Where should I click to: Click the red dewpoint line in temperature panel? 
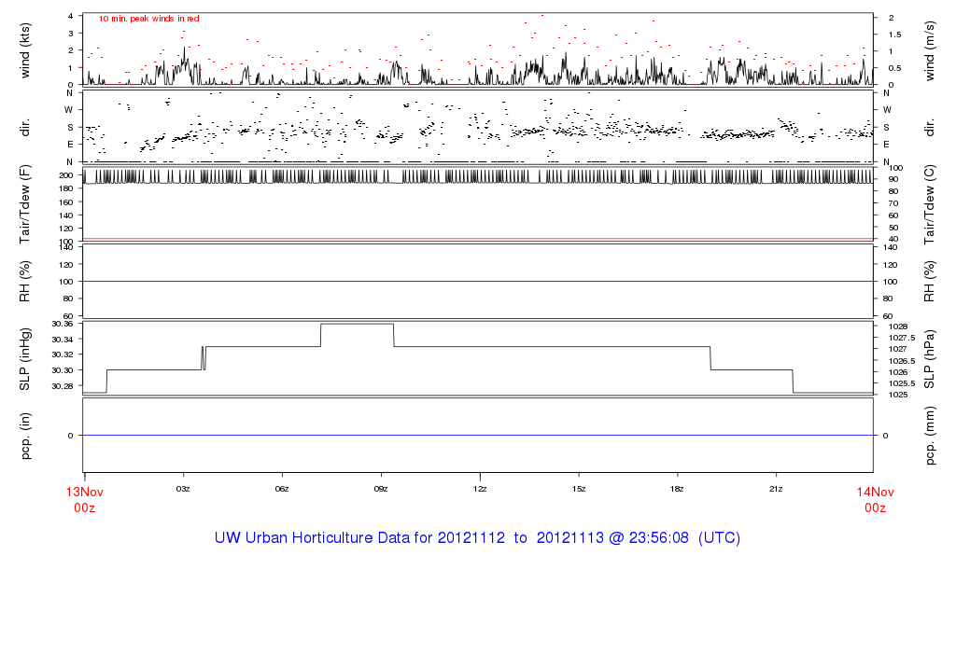478,239
